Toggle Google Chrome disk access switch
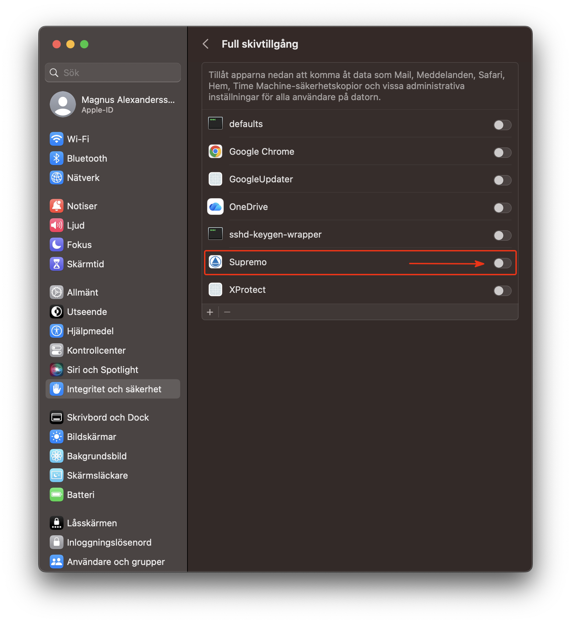 (x=502, y=153)
